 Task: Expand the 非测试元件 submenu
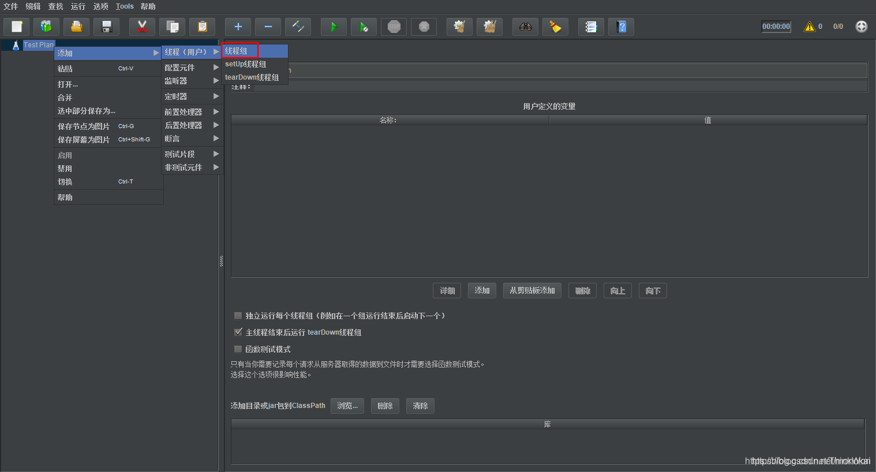click(x=192, y=167)
